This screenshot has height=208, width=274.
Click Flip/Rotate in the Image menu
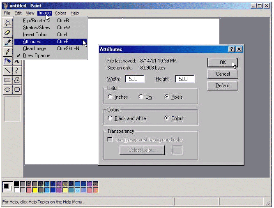(34, 21)
